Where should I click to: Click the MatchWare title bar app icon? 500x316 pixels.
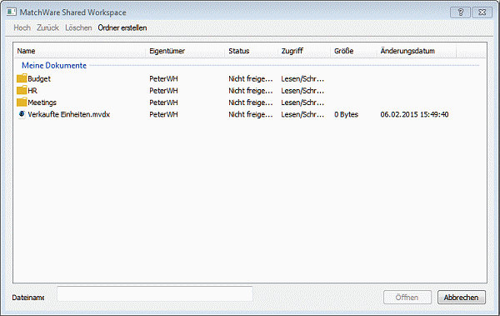coord(12,13)
